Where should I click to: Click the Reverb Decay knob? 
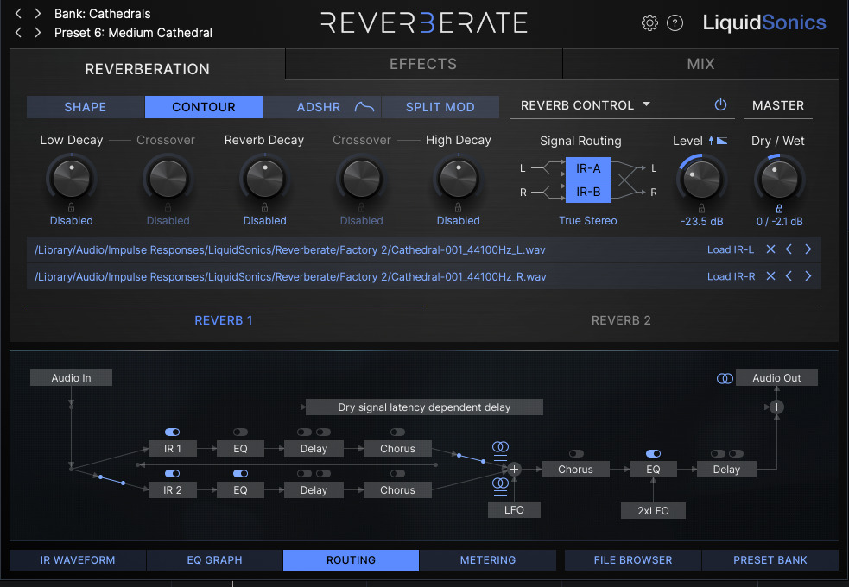[264, 178]
